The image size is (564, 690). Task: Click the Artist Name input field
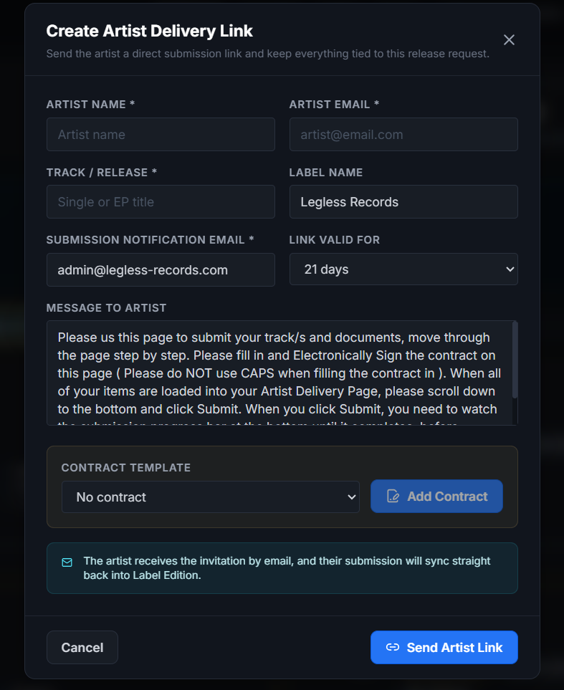(x=161, y=134)
